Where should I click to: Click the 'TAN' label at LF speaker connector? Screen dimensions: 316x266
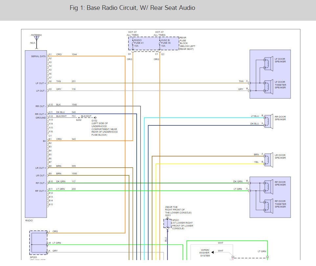tap(241, 81)
